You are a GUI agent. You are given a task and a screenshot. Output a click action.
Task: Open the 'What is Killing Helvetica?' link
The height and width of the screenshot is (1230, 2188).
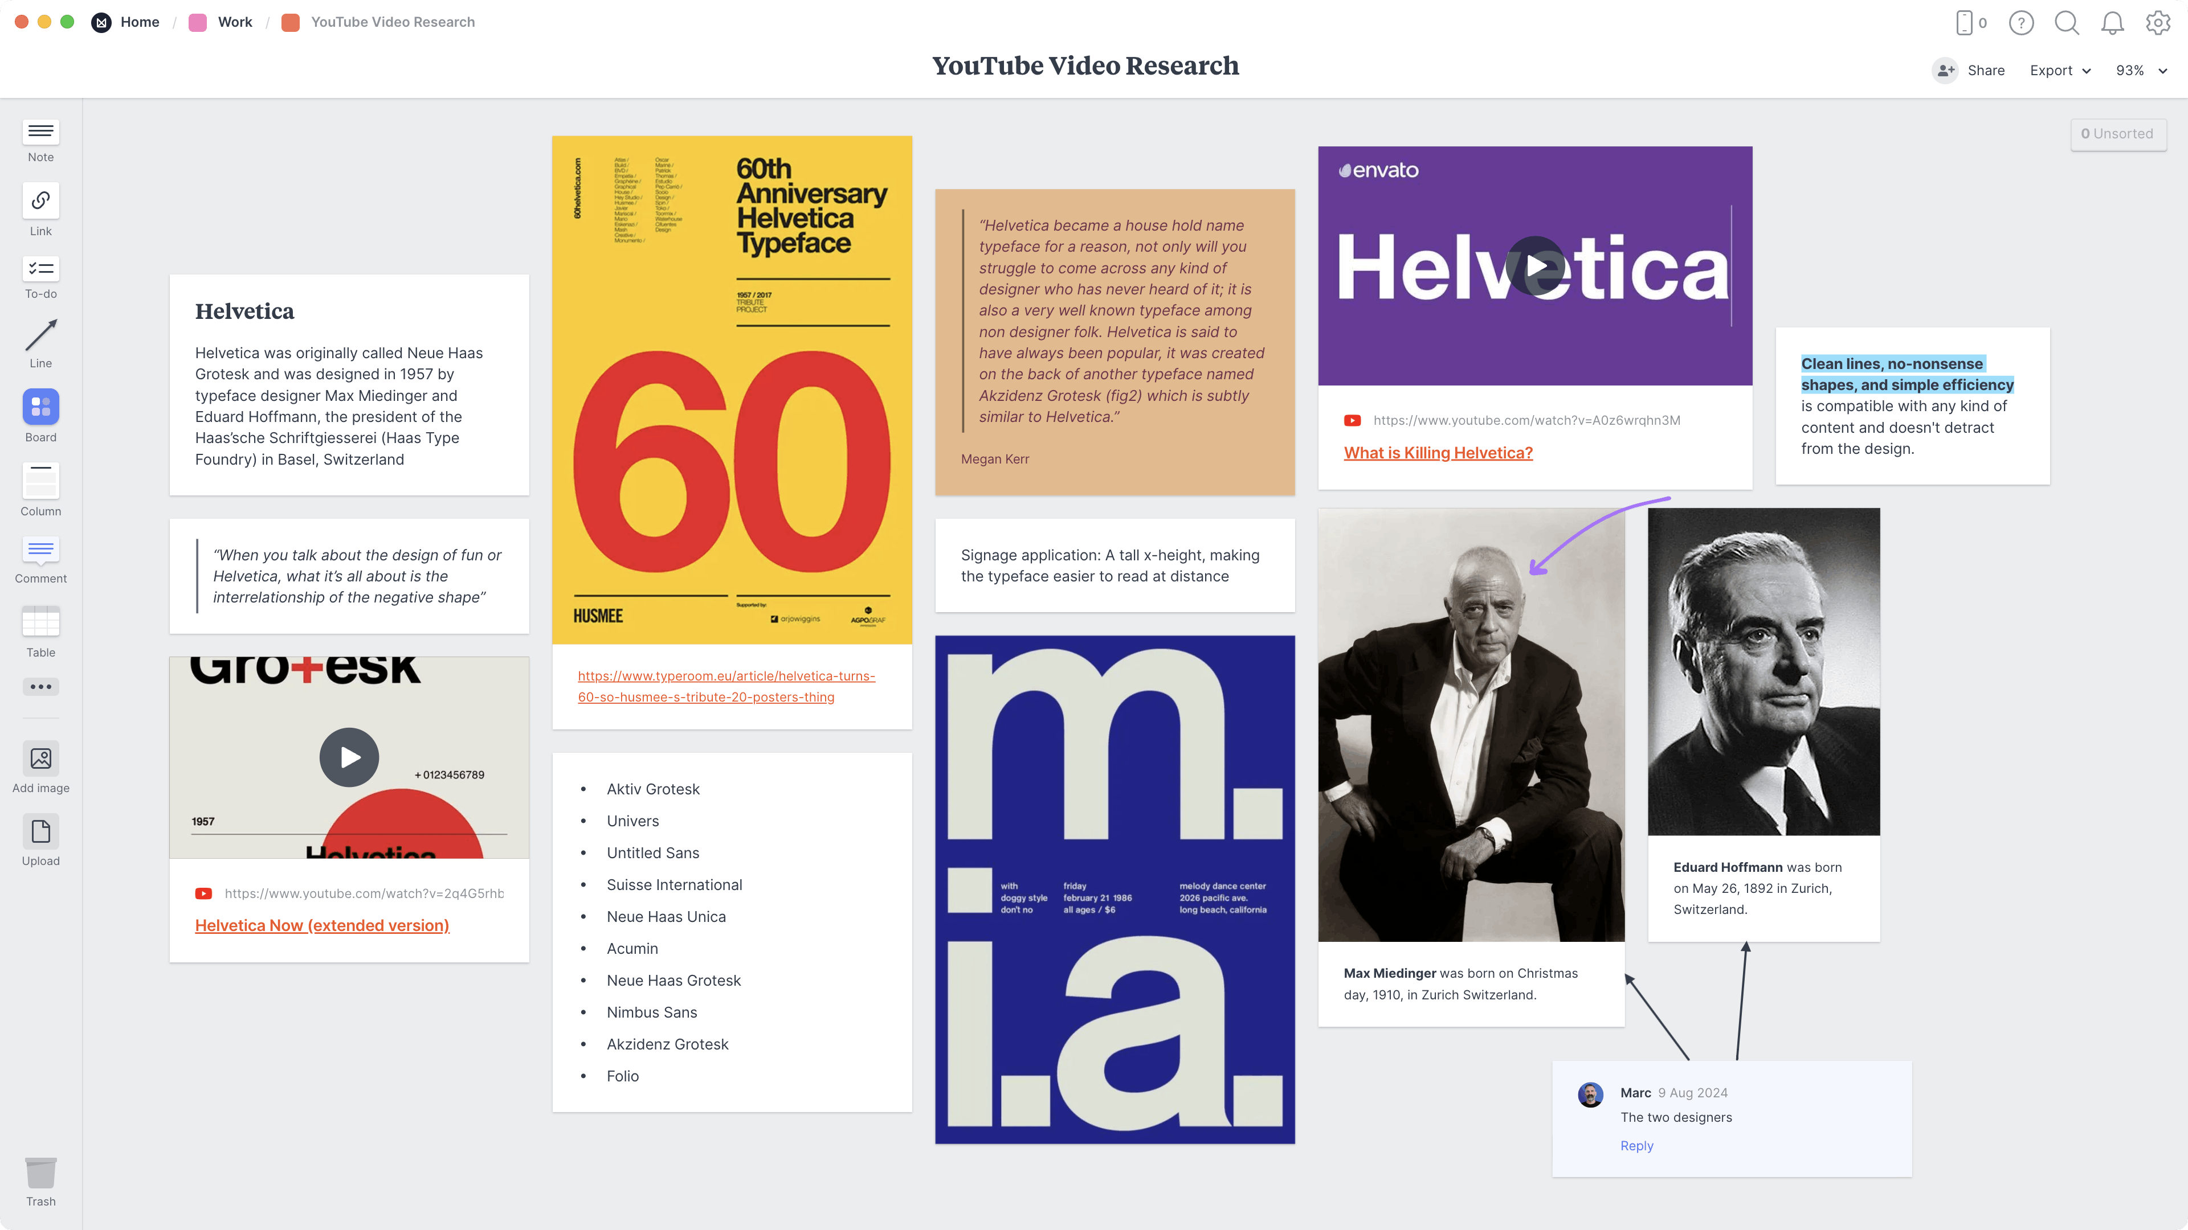pyautogui.click(x=1438, y=453)
